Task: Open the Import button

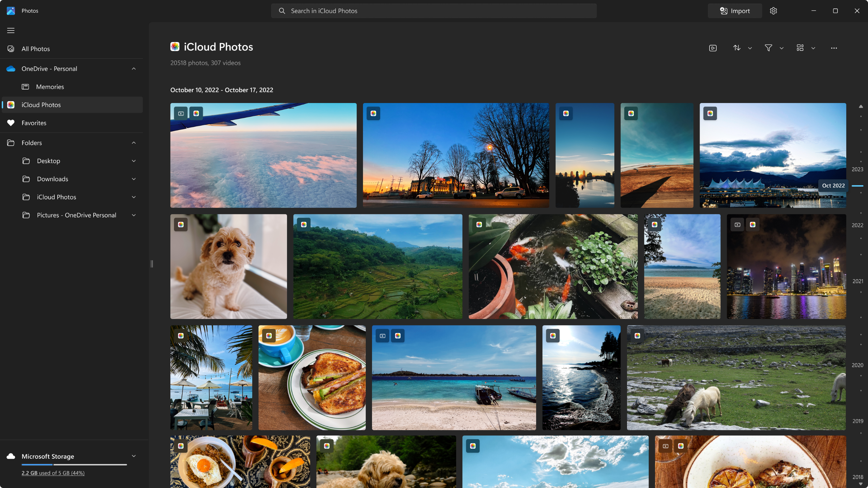Action: click(x=734, y=11)
